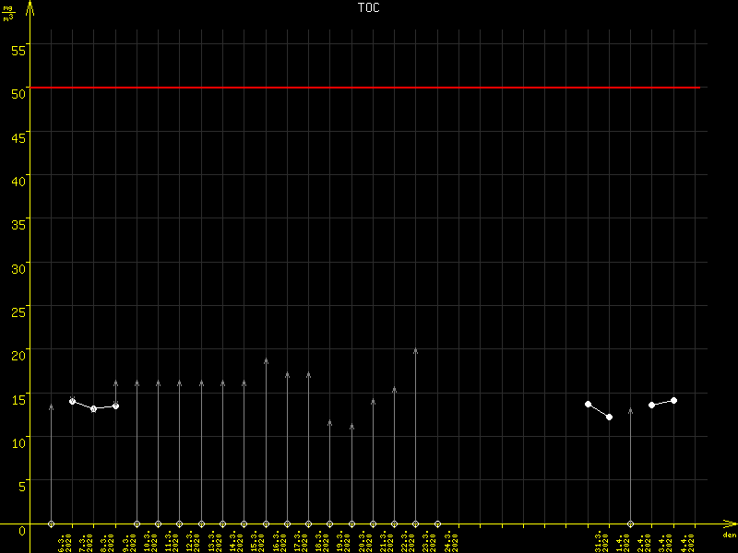The image size is (738, 553).
Task: Click the arrowhead at top of y-axis
Action: (30, 6)
